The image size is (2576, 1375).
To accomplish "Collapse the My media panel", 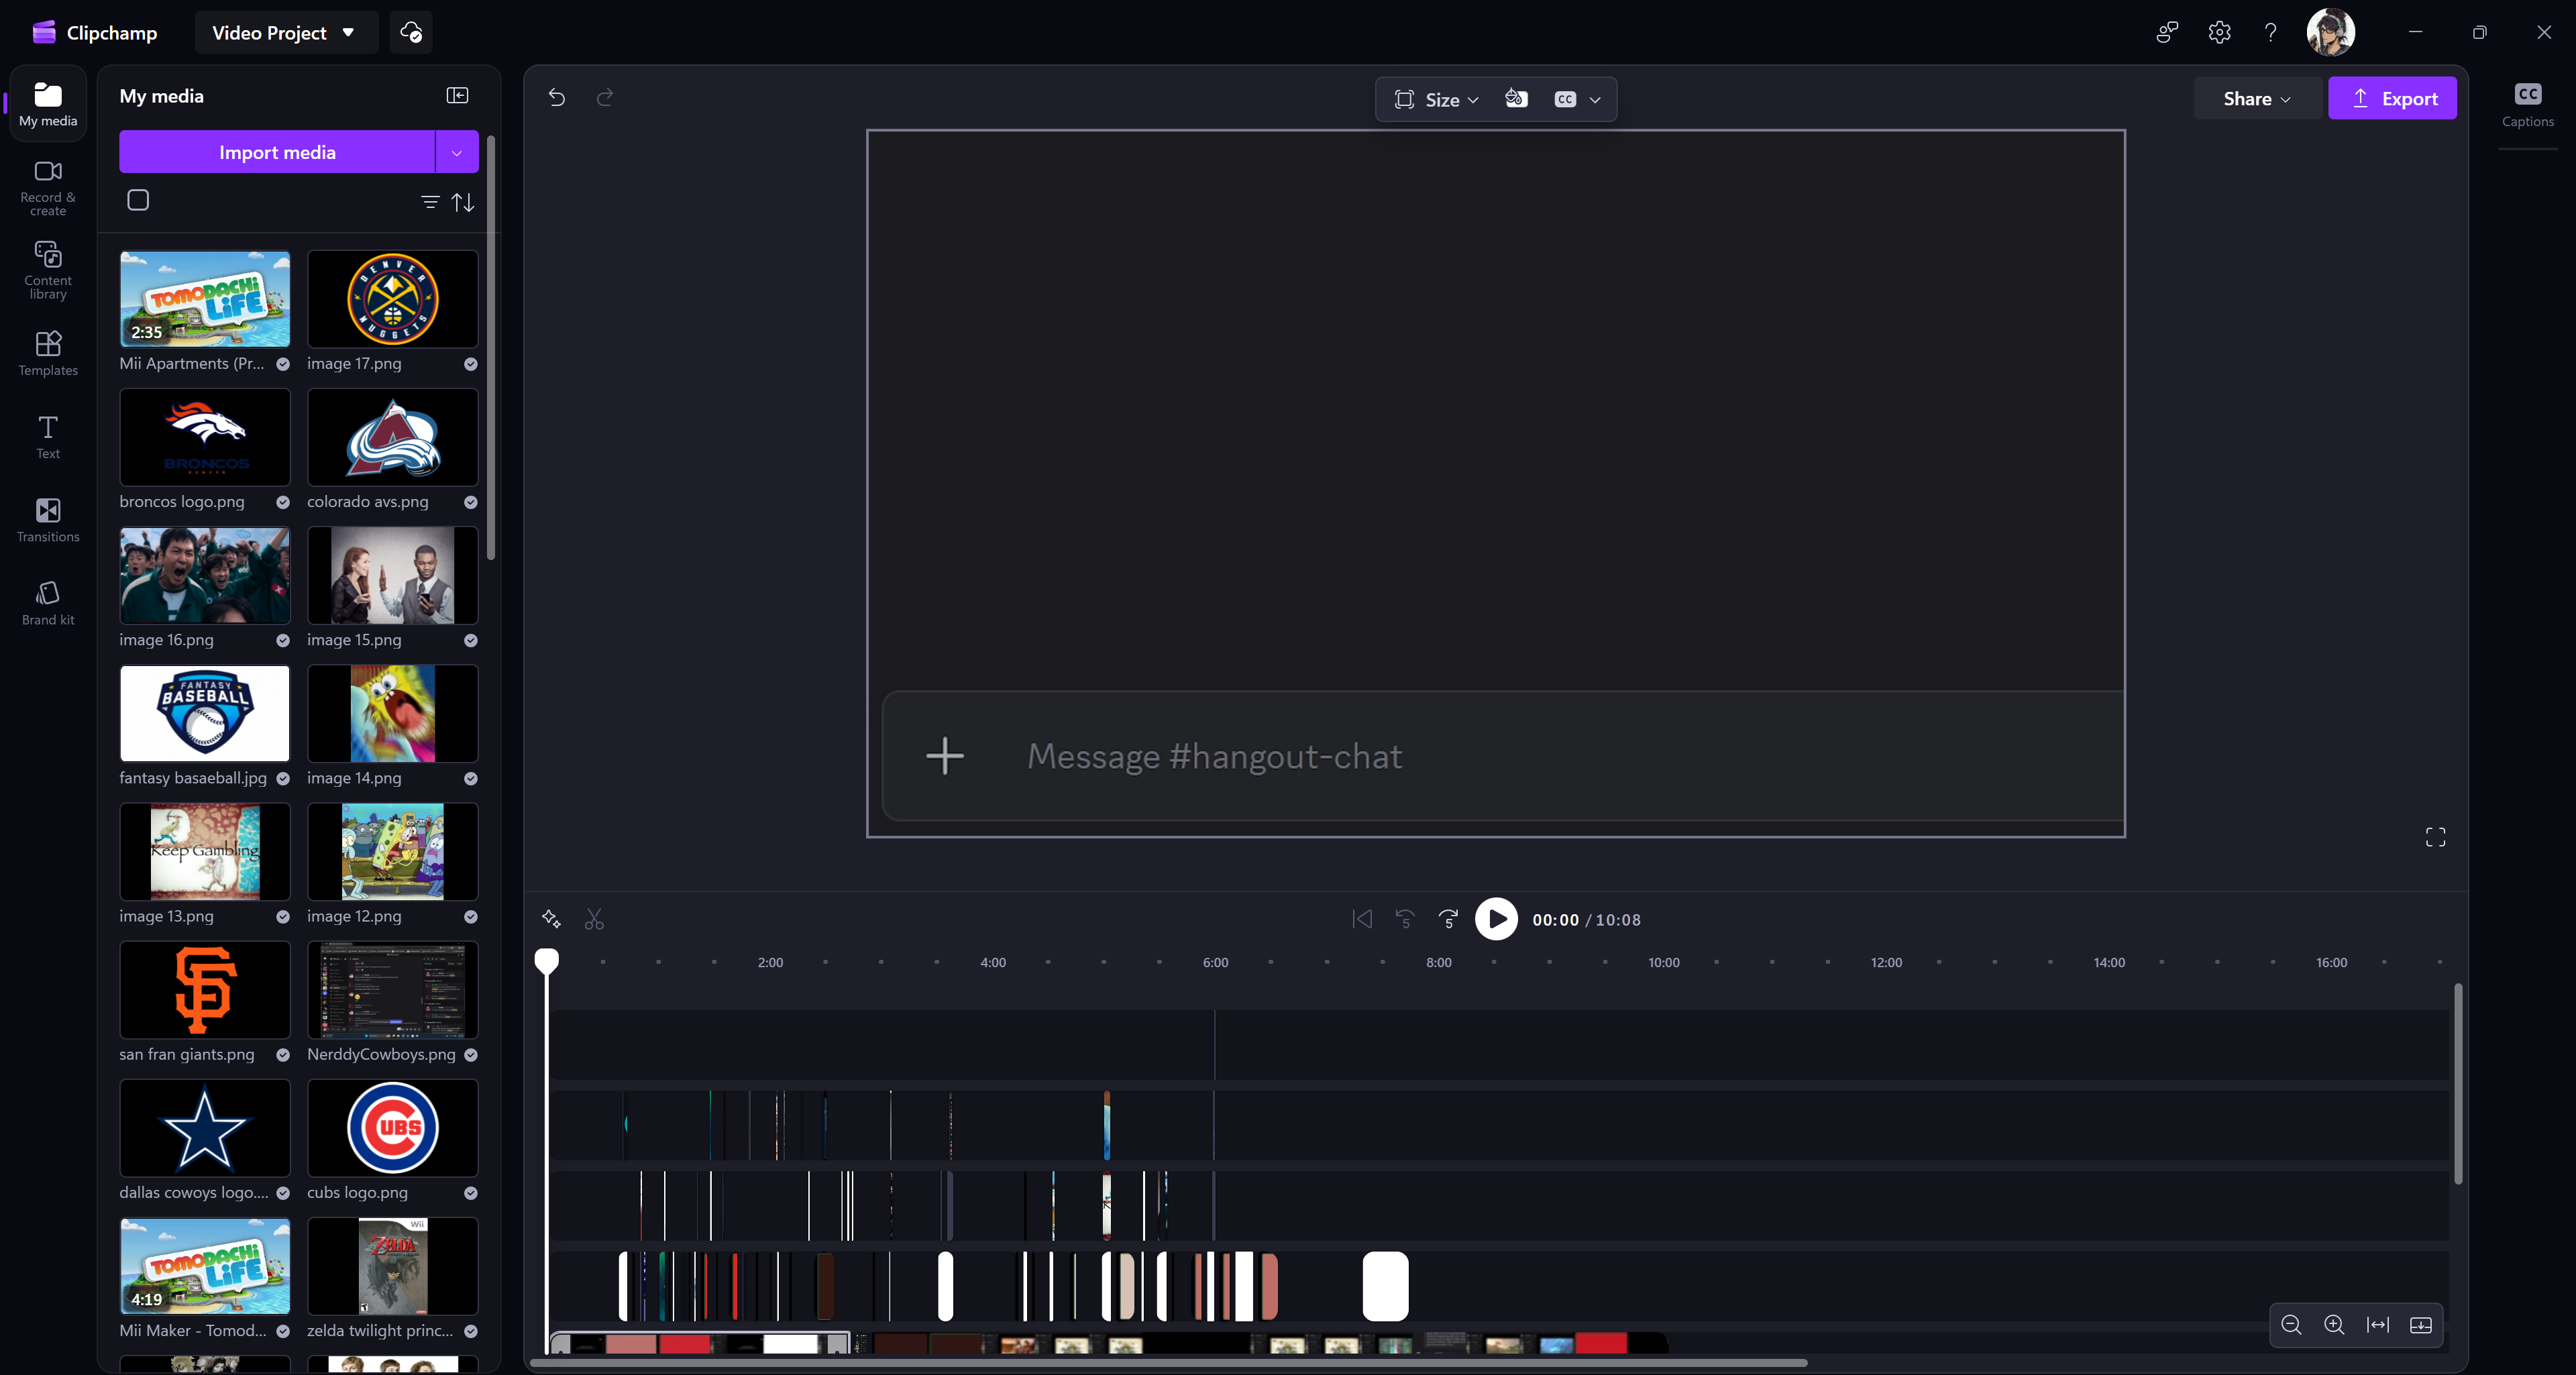I will pos(457,95).
